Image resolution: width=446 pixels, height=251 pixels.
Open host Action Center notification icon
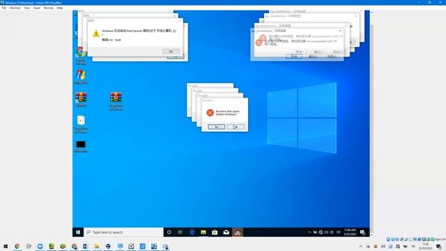[439, 246]
